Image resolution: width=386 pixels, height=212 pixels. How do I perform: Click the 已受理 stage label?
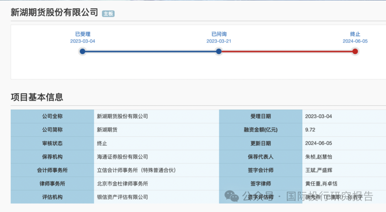[x=83, y=34]
